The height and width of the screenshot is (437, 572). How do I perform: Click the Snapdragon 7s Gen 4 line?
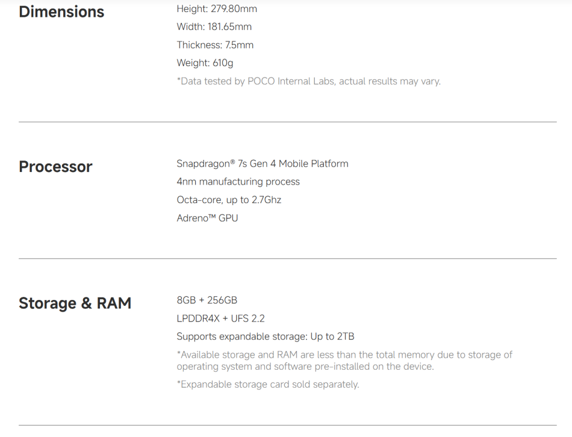[262, 163]
